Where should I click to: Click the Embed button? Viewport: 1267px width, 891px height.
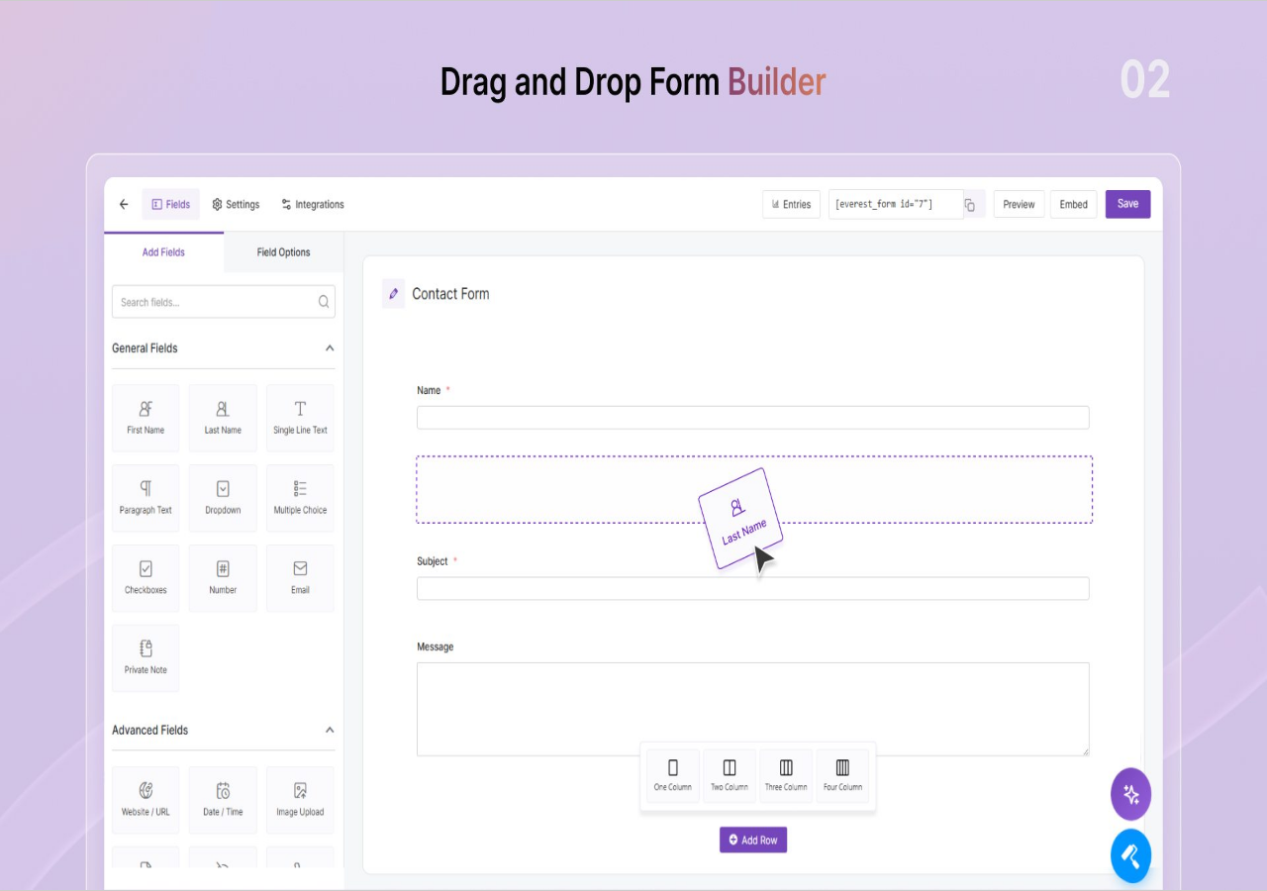(x=1074, y=205)
